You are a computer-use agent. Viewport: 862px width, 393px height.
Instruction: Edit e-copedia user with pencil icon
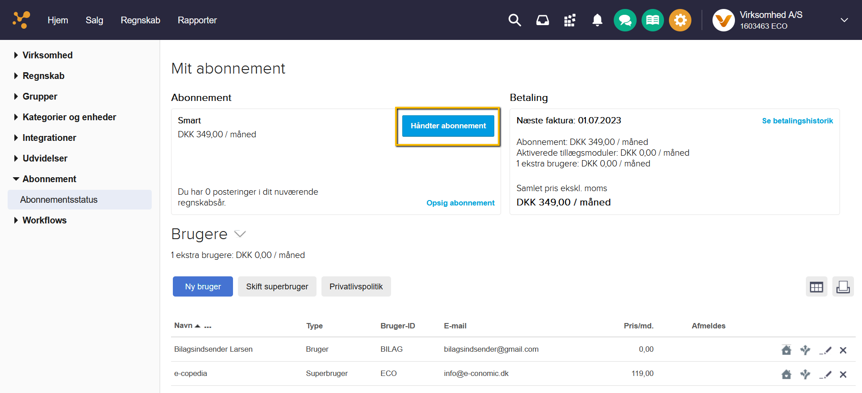pos(825,374)
